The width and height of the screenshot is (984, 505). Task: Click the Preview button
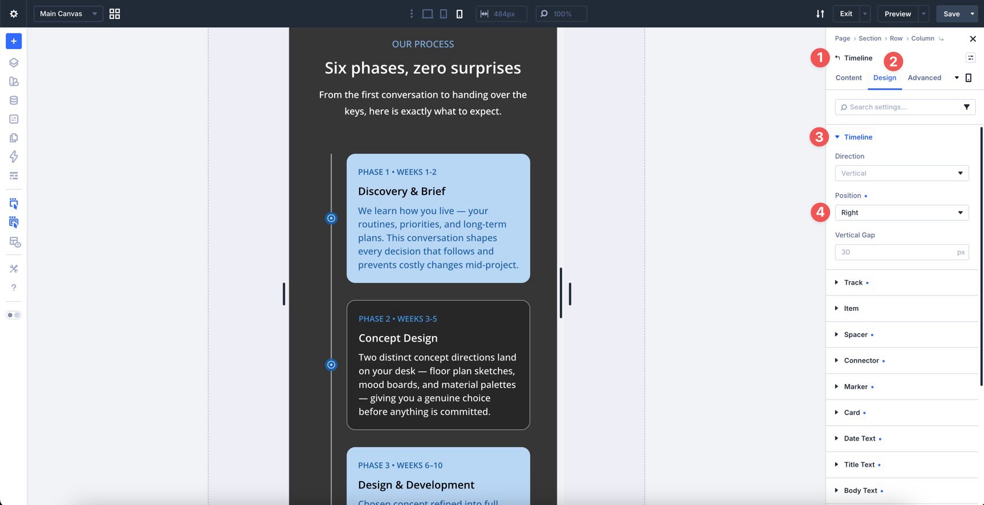897,14
